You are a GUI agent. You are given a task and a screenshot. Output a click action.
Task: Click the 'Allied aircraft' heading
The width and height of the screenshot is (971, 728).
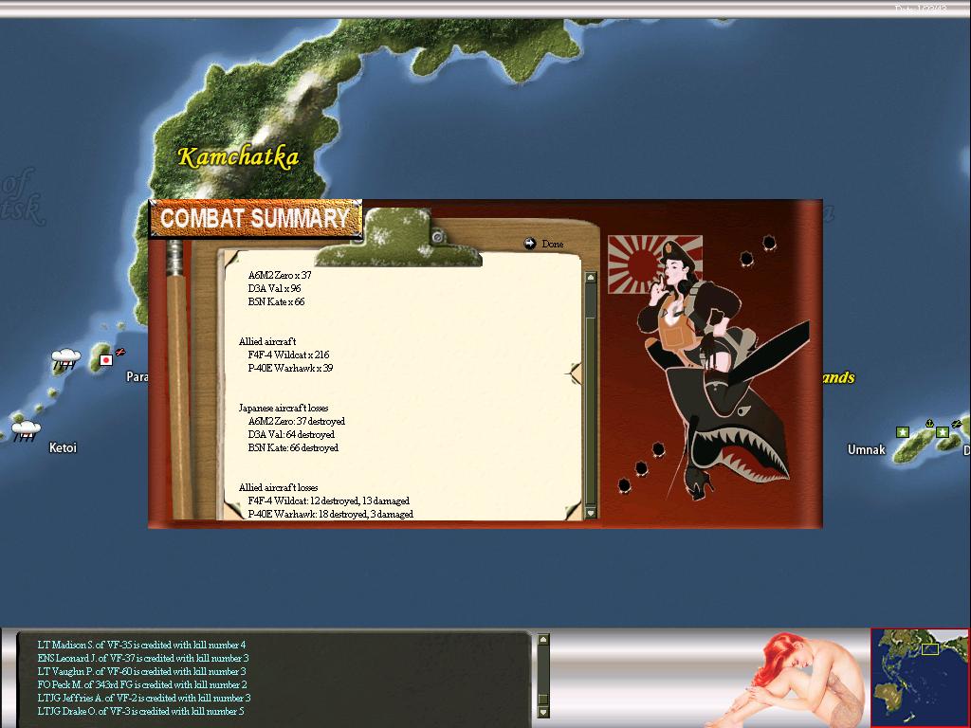click(267, 341)
